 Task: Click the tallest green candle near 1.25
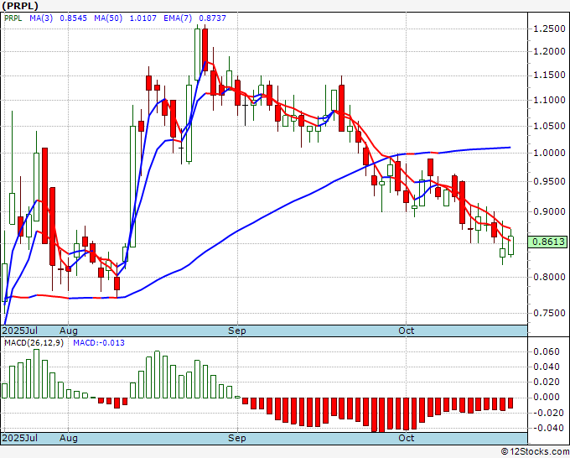[x=197, y=54]
